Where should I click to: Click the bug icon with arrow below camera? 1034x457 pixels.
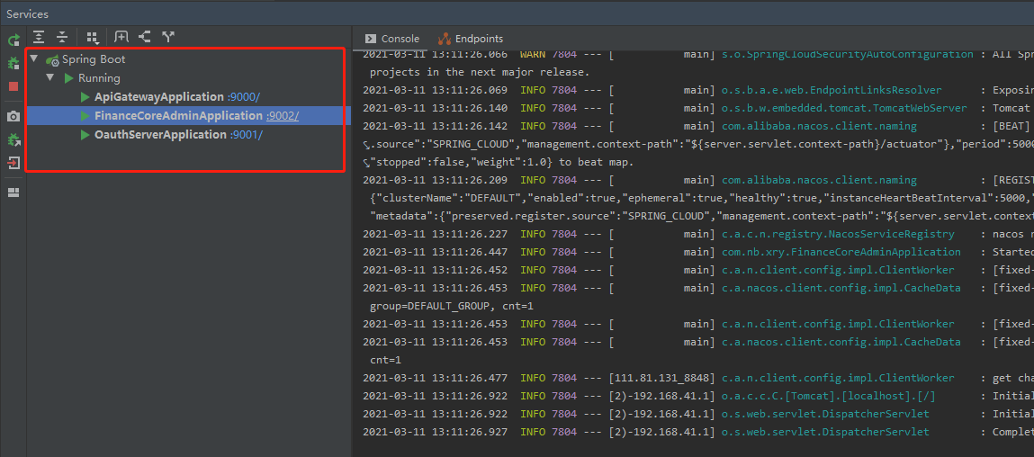pyautogui.click(x=13, y=139)
